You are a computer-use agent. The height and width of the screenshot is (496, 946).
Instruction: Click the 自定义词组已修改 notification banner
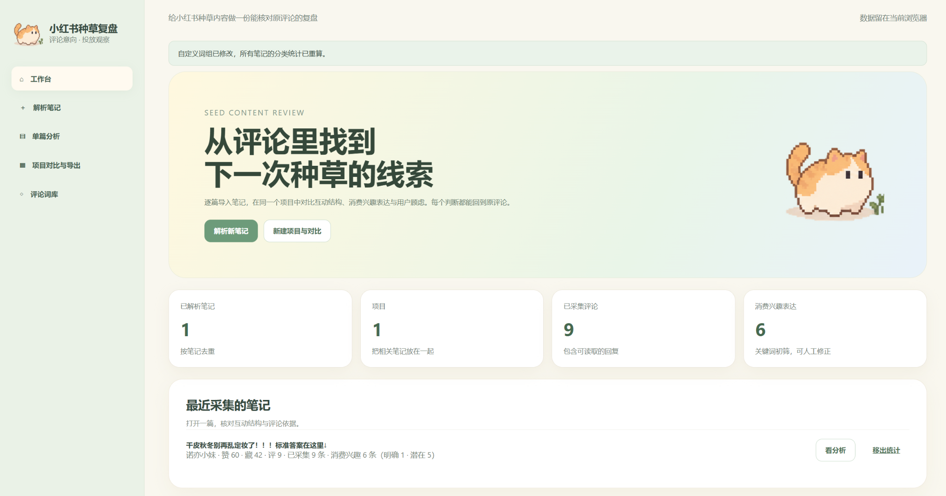547,54
